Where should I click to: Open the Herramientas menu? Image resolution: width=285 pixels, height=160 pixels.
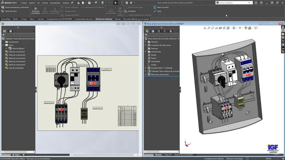pyautogui.click(x=55, y=3)
